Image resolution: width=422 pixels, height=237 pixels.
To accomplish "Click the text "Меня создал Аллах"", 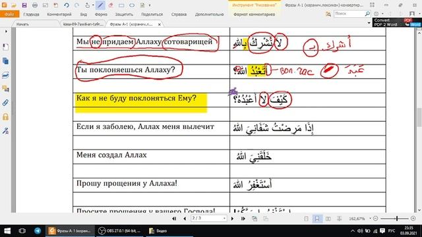I will pyautogui.click(x=111, y=155).
